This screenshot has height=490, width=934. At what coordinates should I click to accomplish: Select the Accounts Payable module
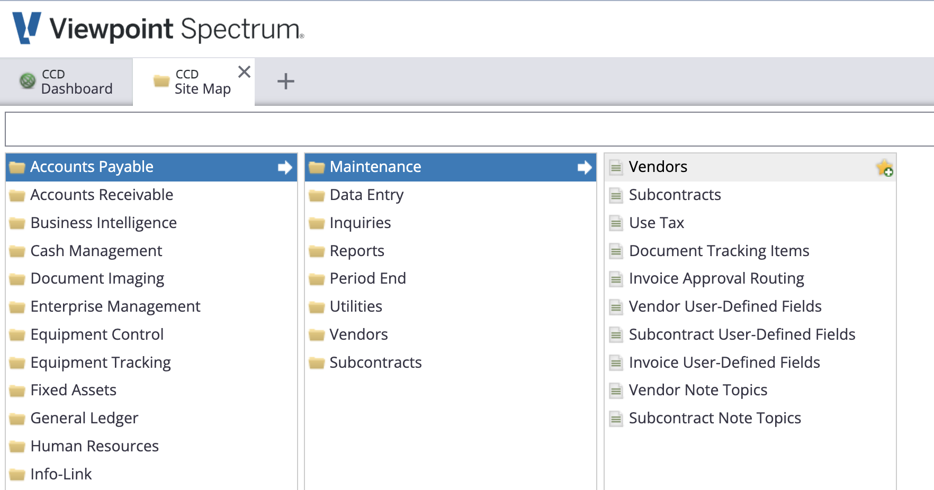point(151,167)
